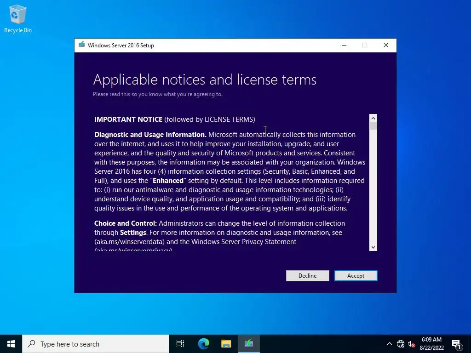Open Task View from the taskbar
Image resolution: width=471 pixels, height=353 pixels.
[x=180, y=344]
